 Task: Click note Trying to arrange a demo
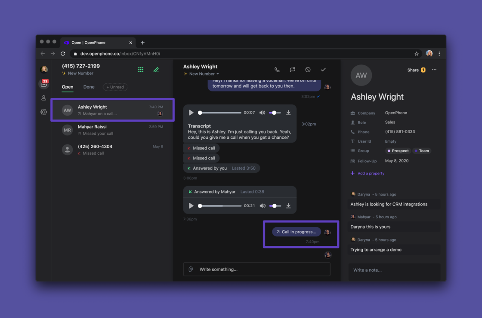(x=394, y=250)
